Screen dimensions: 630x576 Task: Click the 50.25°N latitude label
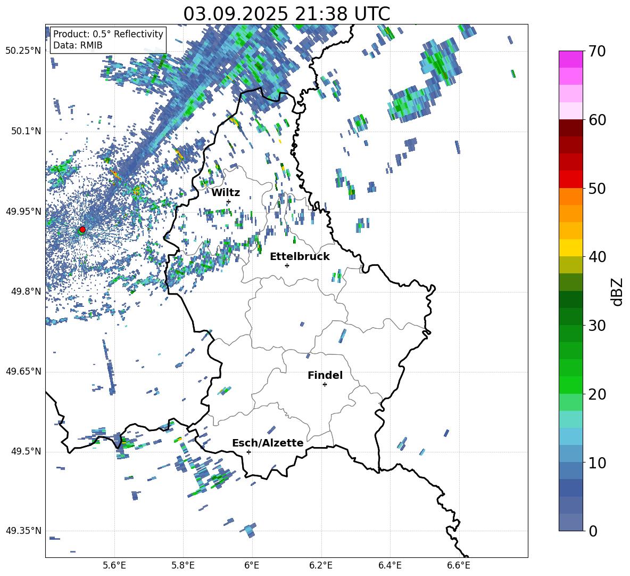click(x=23, y=51)
